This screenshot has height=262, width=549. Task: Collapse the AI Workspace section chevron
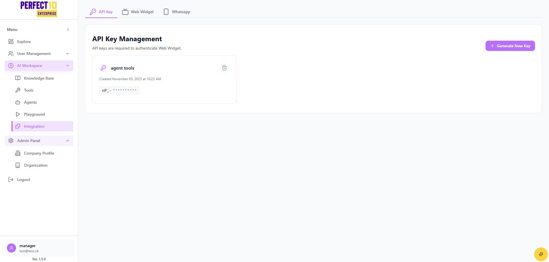pyautogui.click(x=67, y=66)
